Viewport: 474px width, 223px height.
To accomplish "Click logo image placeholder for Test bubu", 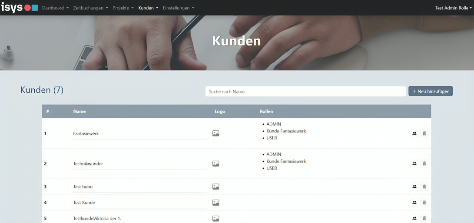I will 215,187.
